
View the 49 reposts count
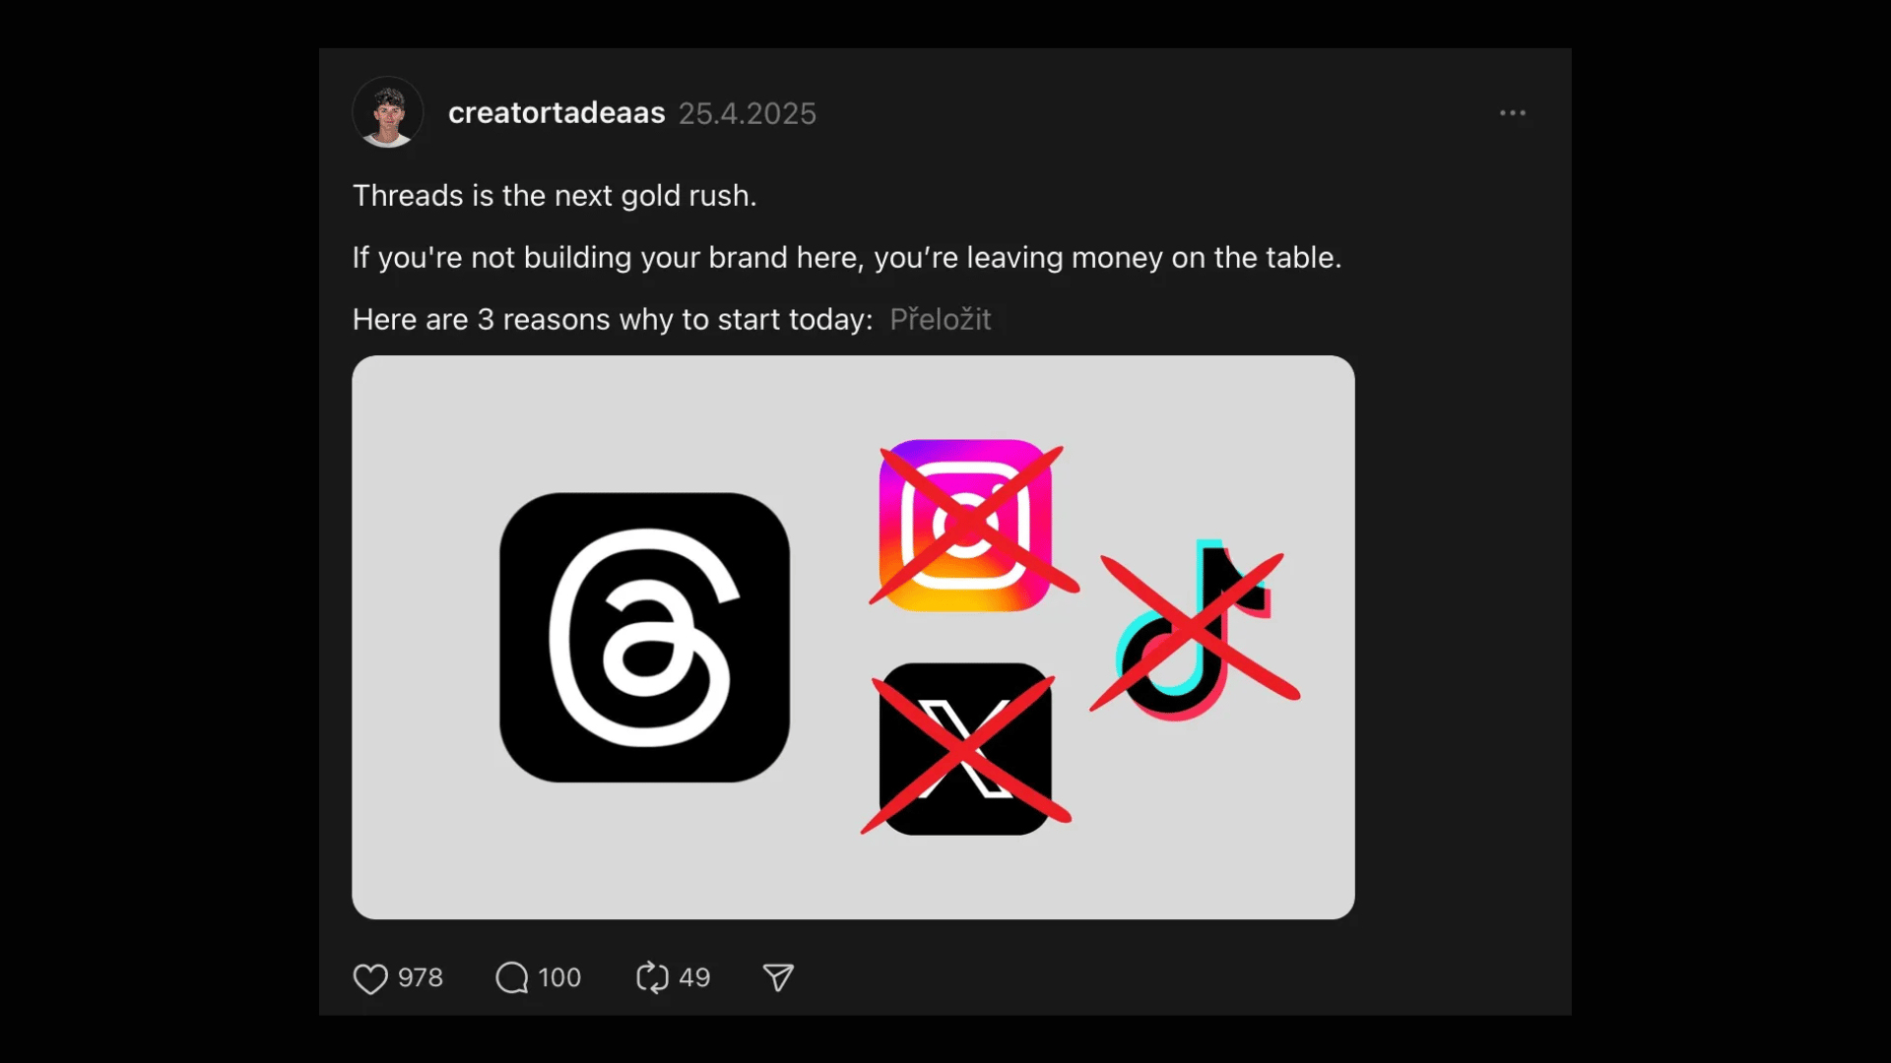[x=694, y=978]
